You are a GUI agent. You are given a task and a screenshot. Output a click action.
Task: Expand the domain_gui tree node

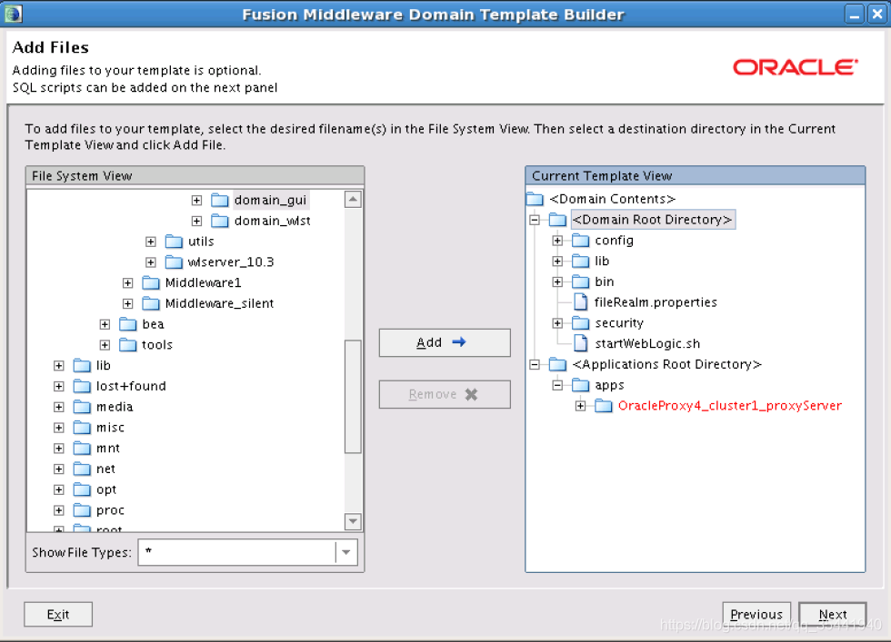point(196,201)
